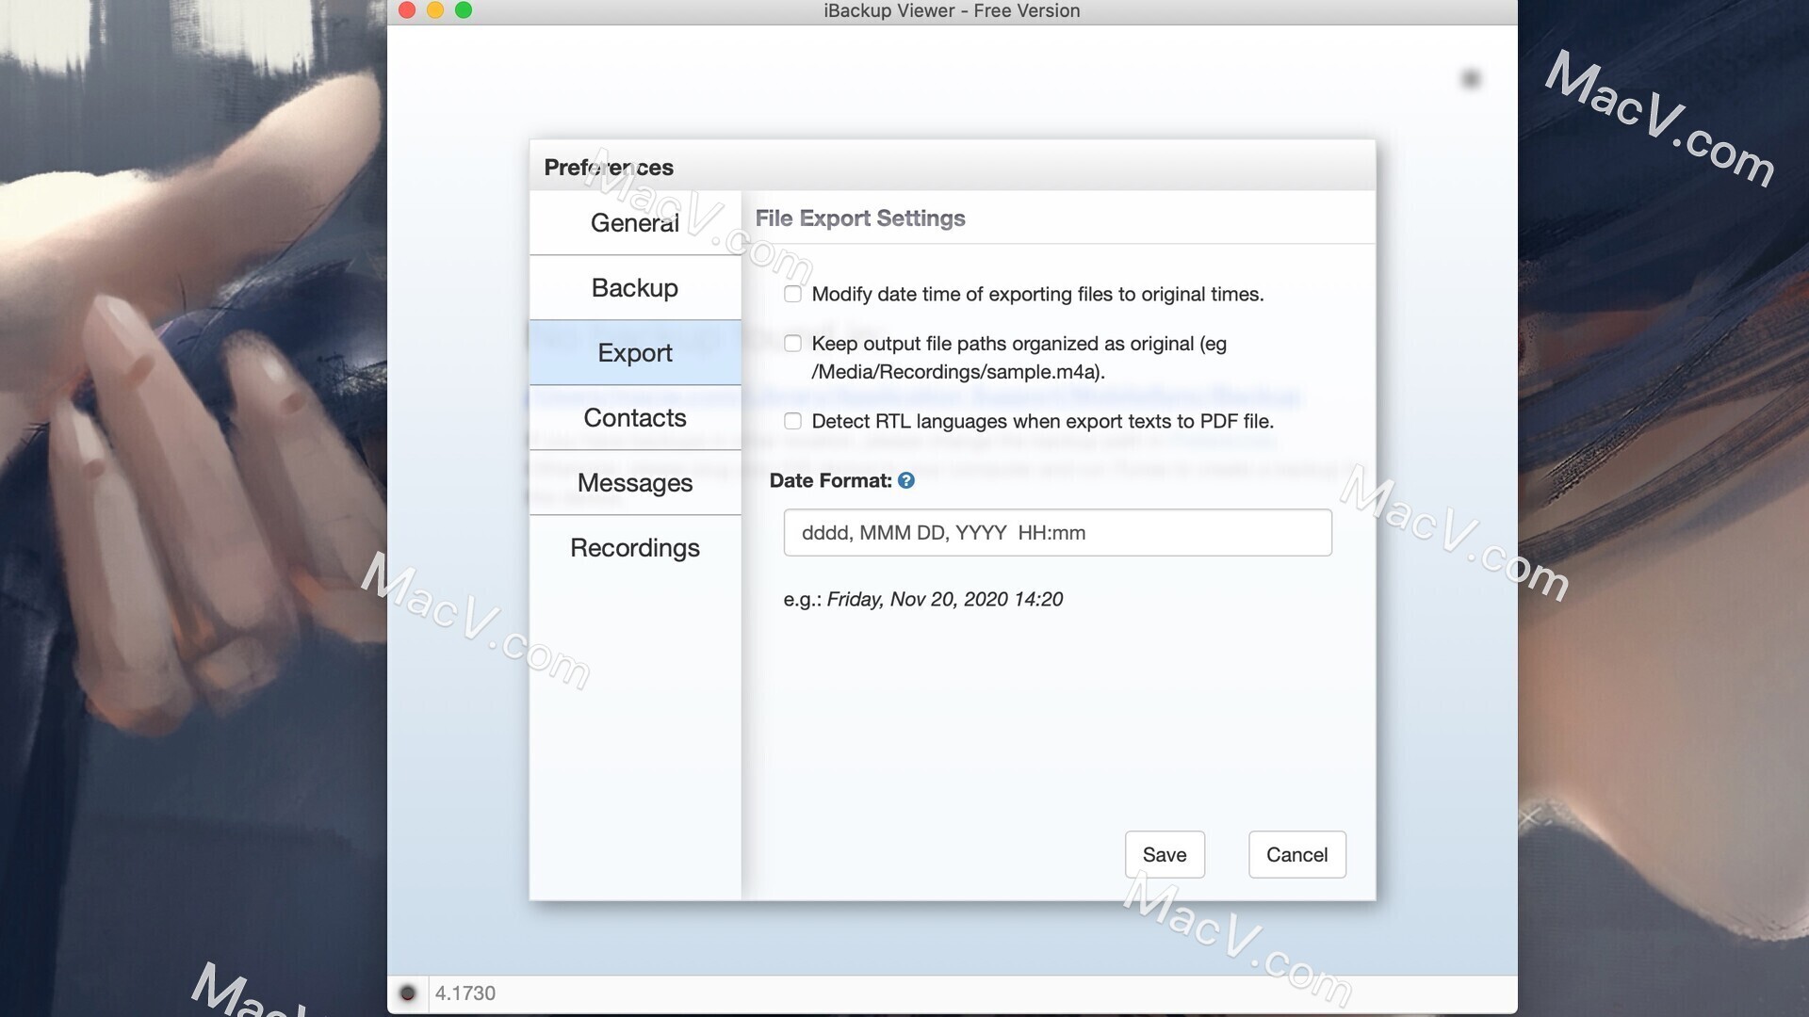
Task: Cancel the preference changes
Action: (1296, 854)
